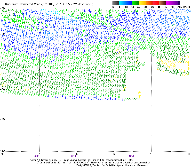Click the magenta 40-45 knots legend color
Image resolution: width=191 pixels, height=167 pixels.
pos(169,3)
